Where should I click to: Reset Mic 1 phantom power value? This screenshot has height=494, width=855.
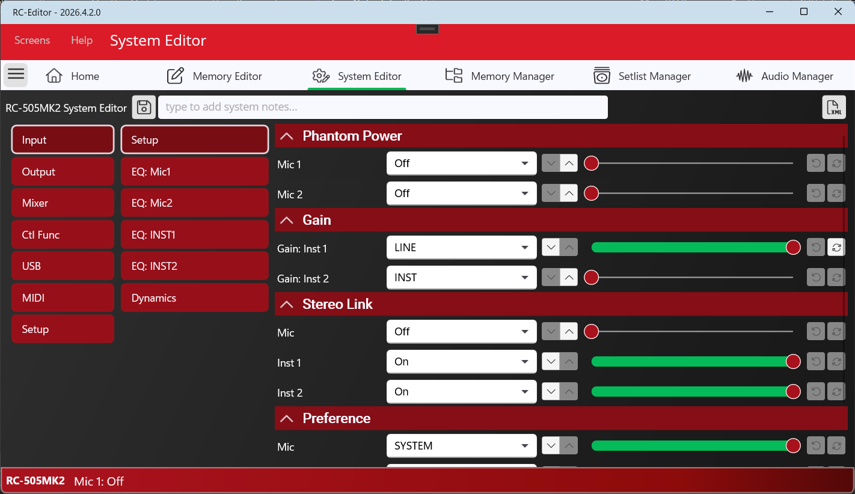816,163
